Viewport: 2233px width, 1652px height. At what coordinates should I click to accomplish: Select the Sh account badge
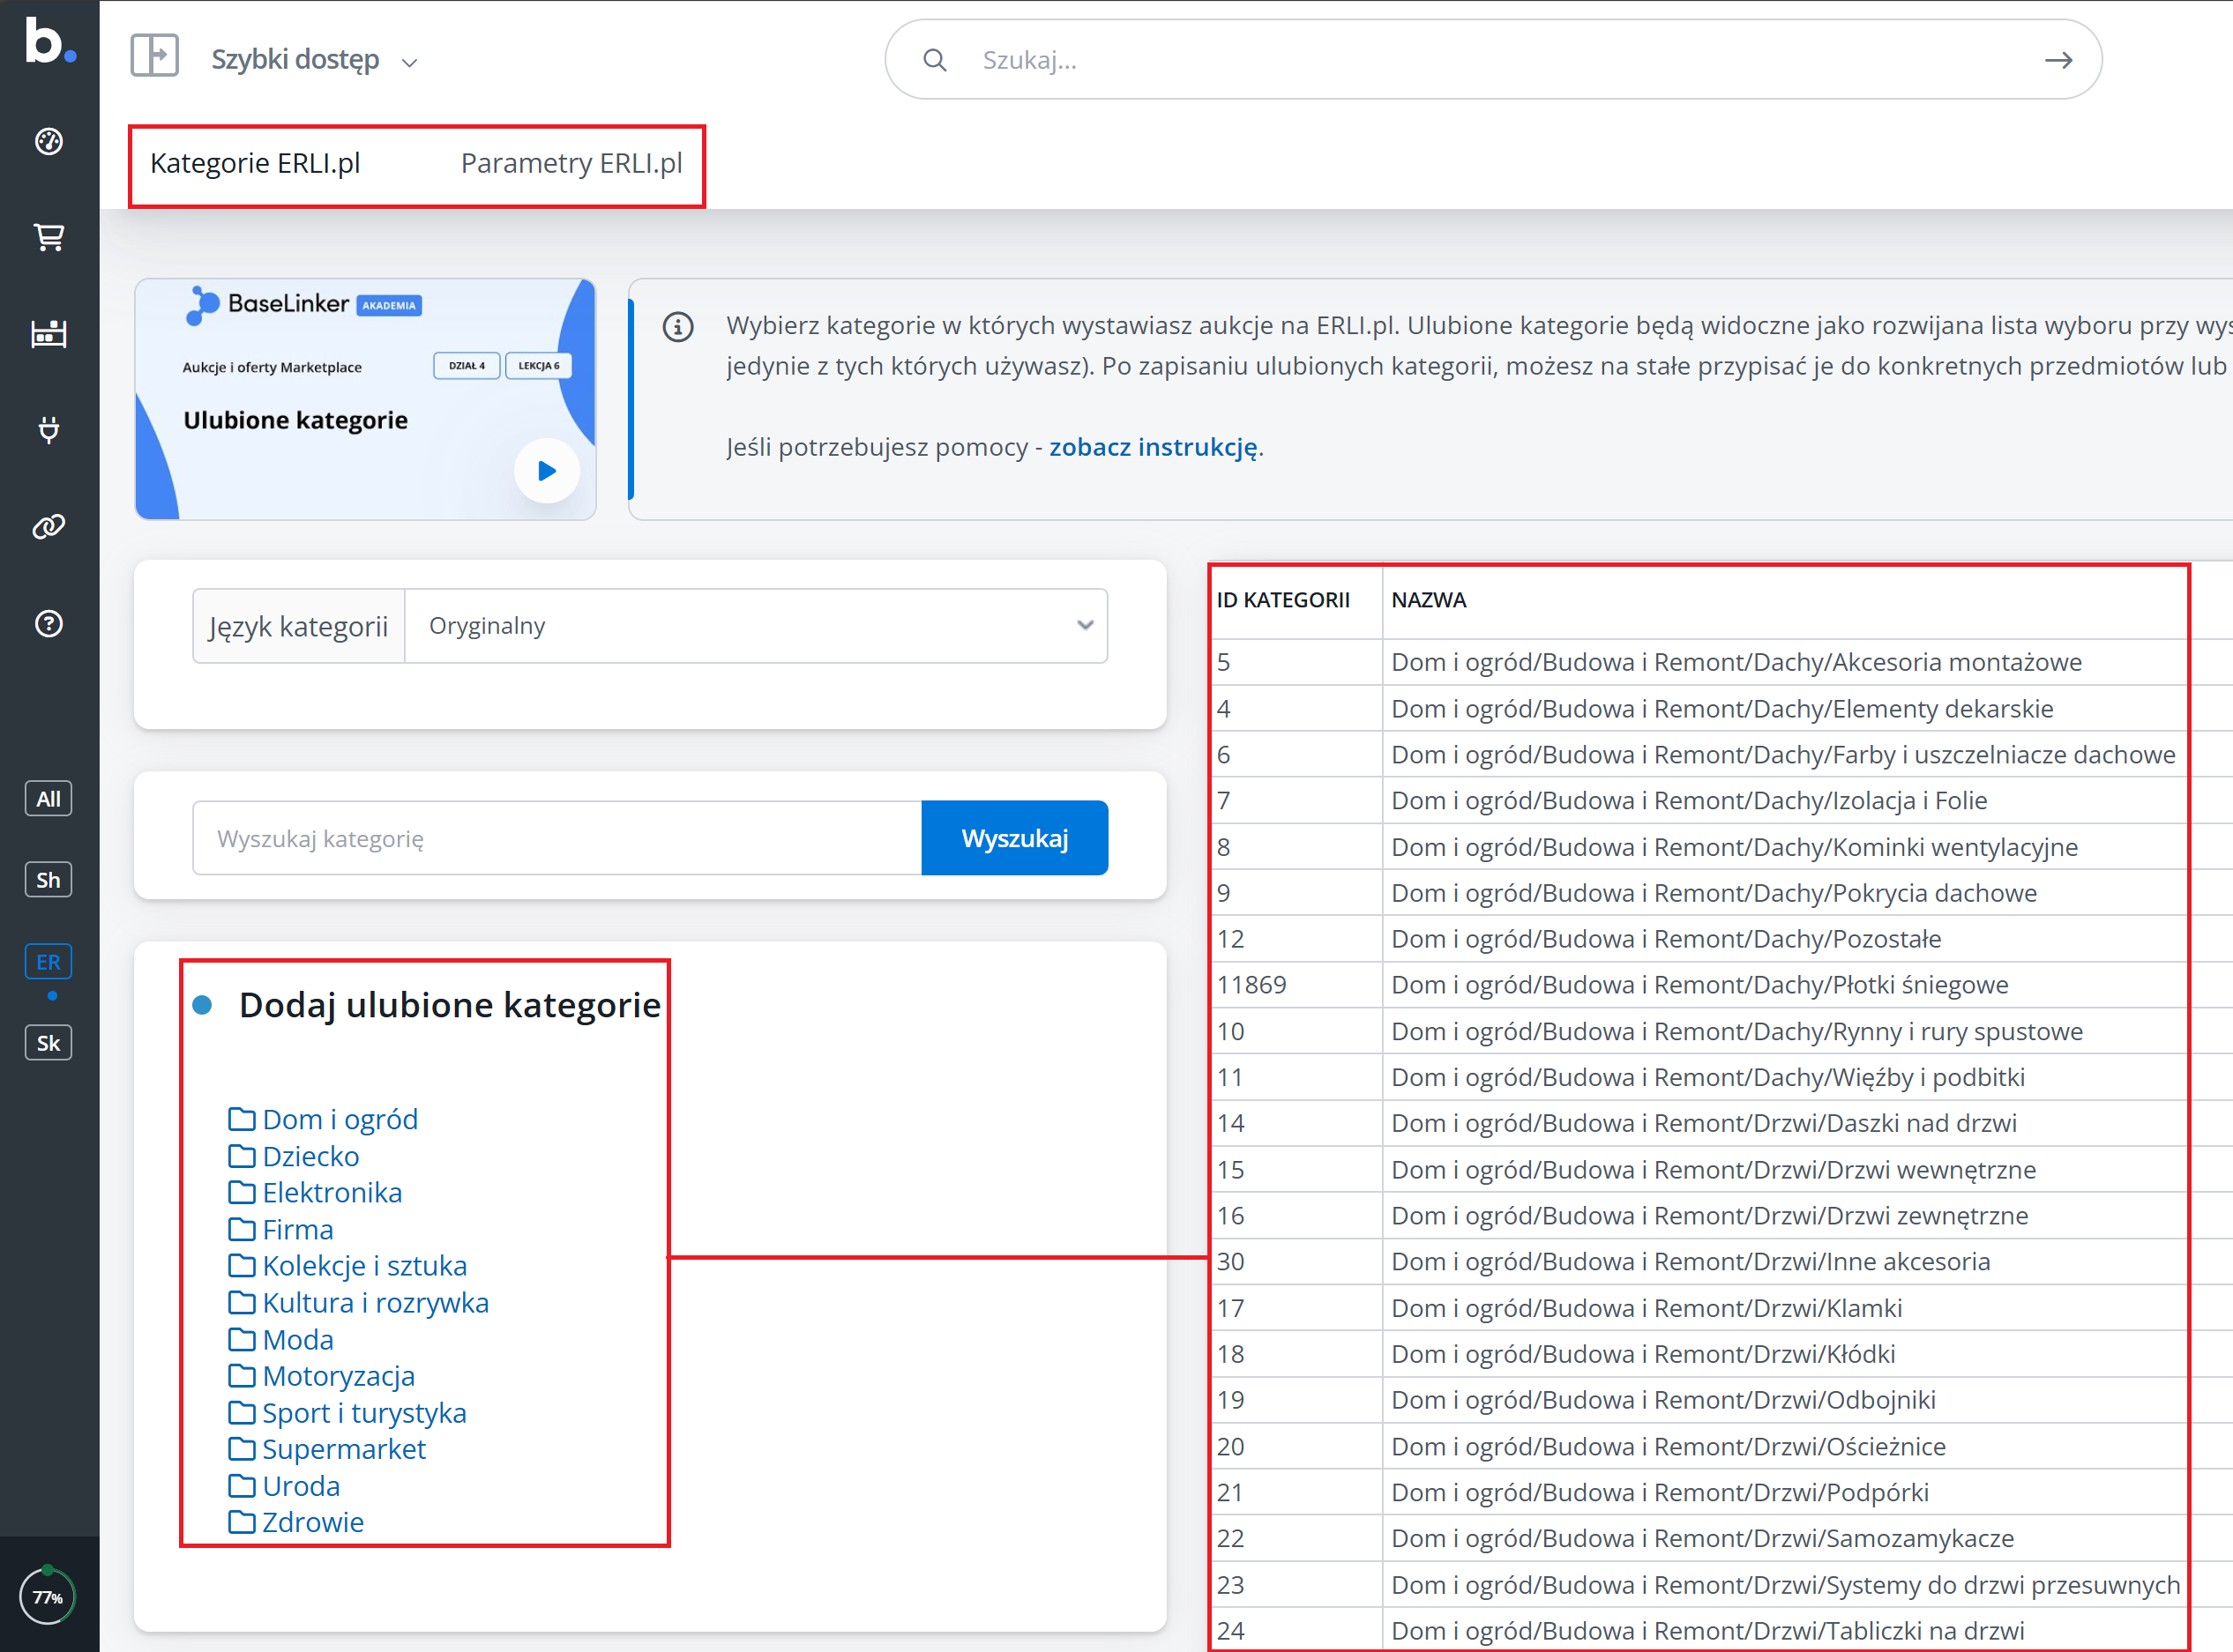(x=48, y=880)
